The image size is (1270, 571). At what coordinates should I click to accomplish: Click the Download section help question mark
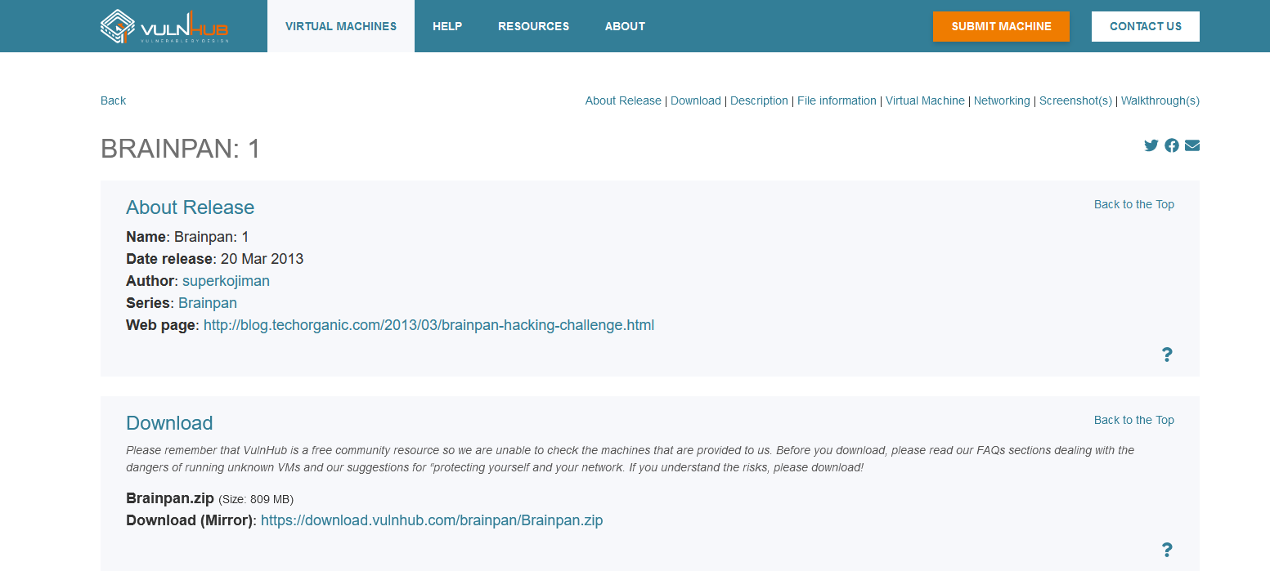pos(1167,550)
